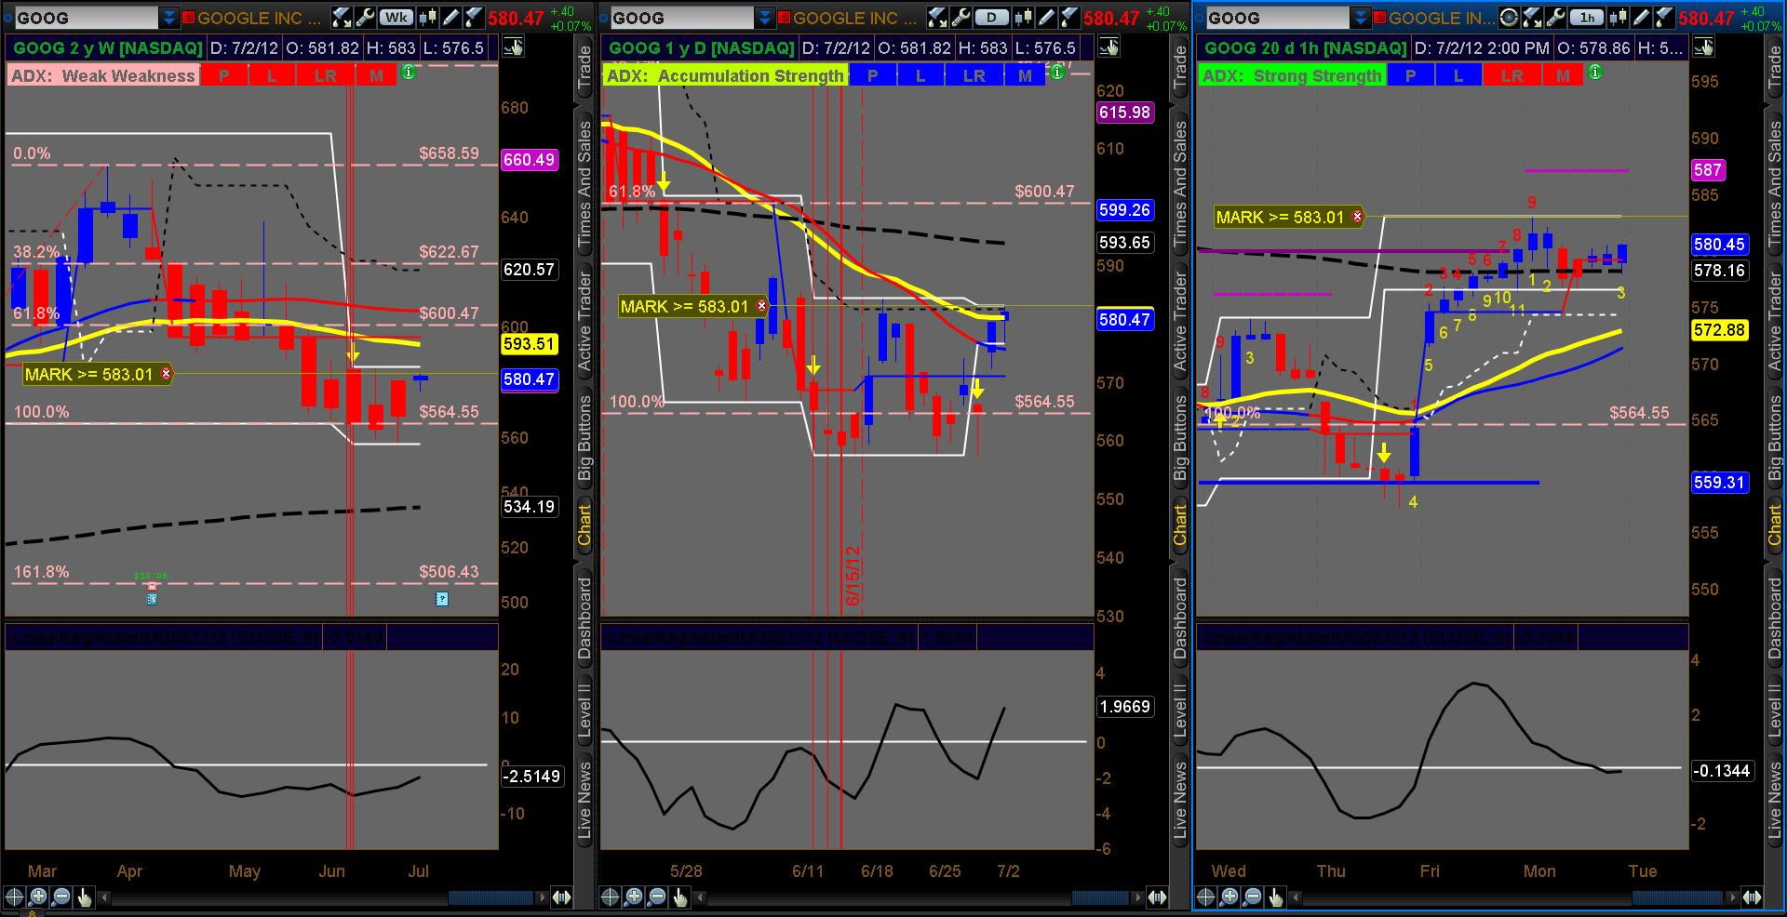Image resolution: width=1787 pixels, height=917 pixels.
Task: Click the GOOG symbol field on 1h chart
Action: pos(1277,17)
